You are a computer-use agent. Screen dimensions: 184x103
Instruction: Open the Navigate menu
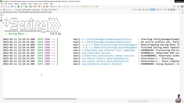point(24,4)
